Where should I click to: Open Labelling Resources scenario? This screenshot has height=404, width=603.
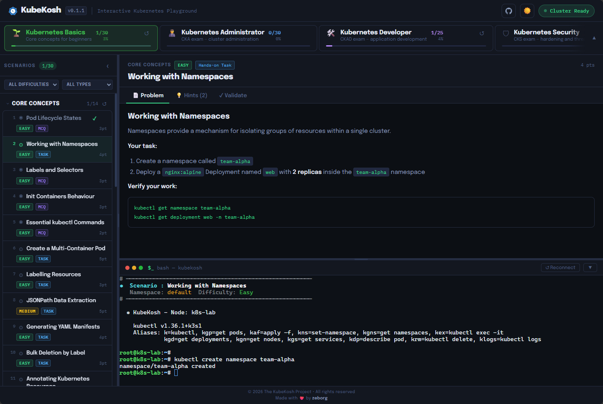coord(57,280)
